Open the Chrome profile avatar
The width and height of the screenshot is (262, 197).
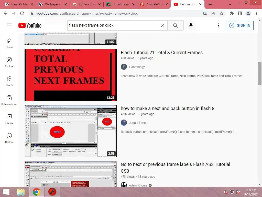(248, 13)
